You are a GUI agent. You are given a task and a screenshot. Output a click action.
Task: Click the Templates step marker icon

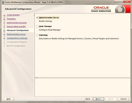pos(4,19)
